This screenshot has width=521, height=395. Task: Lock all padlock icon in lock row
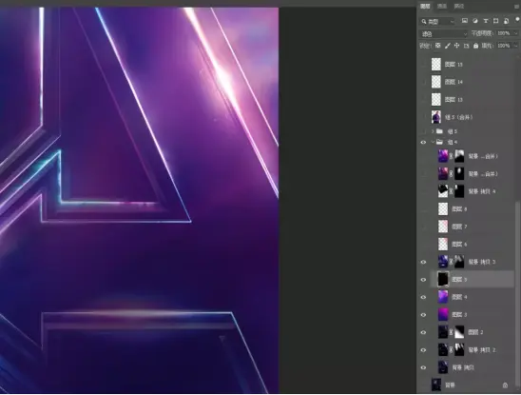[475, 46]
